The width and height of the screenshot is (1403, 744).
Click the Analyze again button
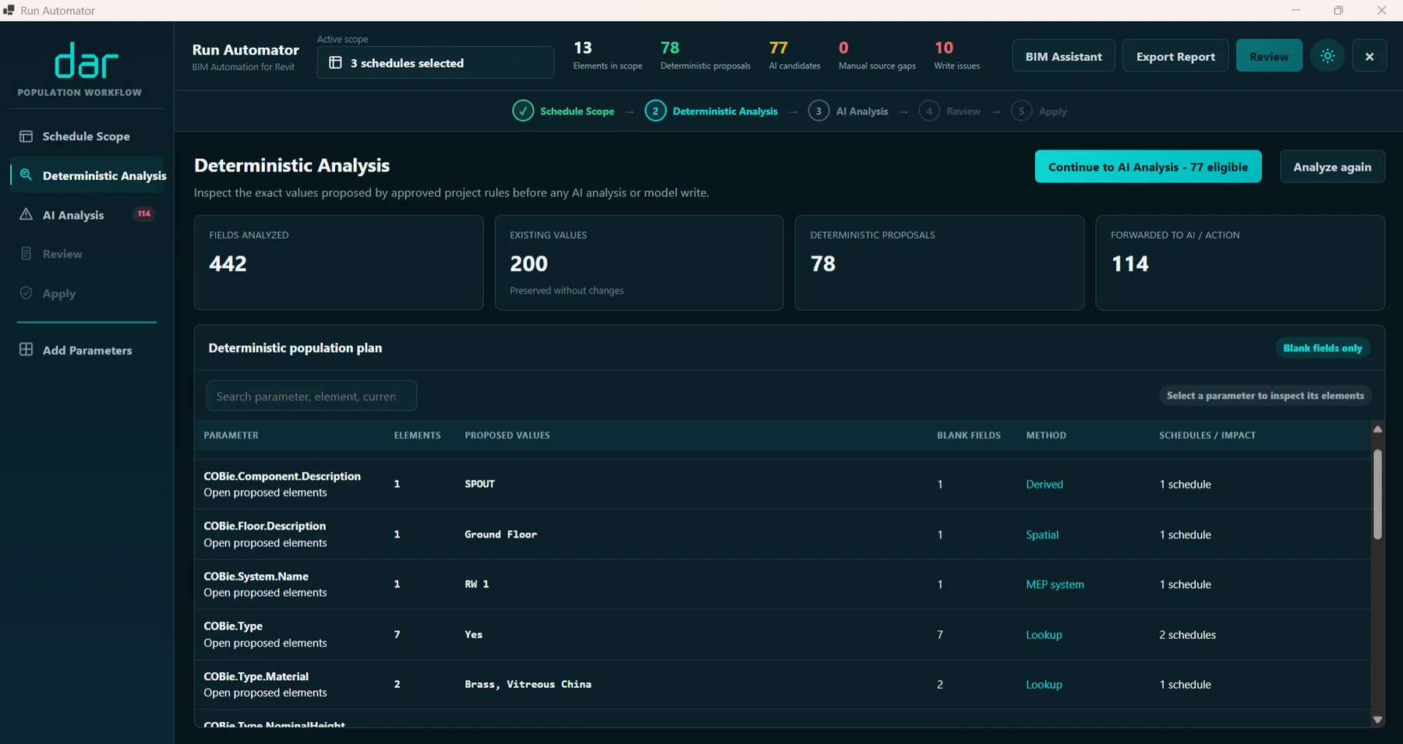click(x=1332, y=167)
